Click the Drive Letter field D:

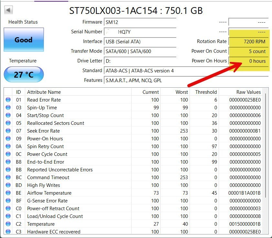pos(140,61)
